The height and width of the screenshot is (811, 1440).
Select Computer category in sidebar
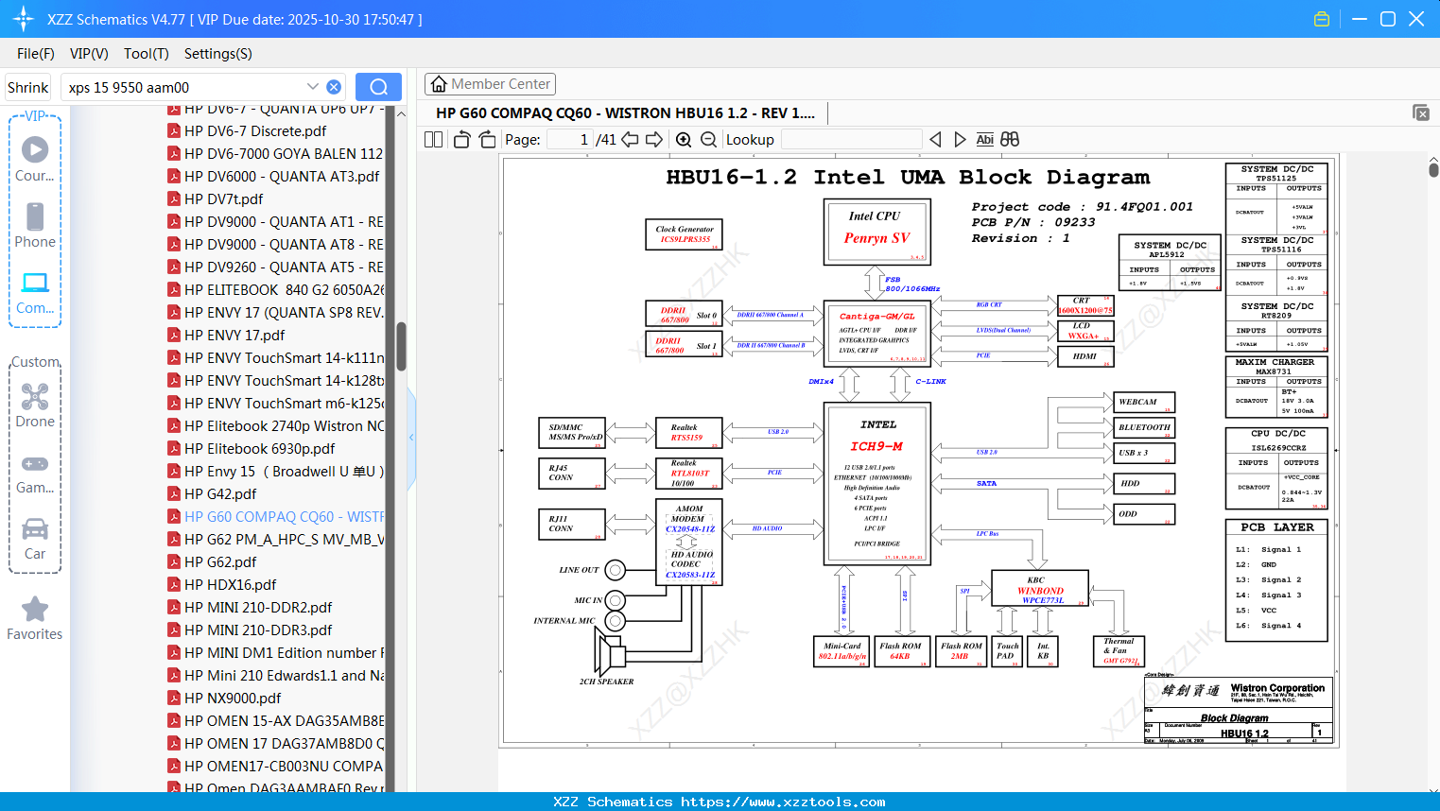click(x=35, y=292)
